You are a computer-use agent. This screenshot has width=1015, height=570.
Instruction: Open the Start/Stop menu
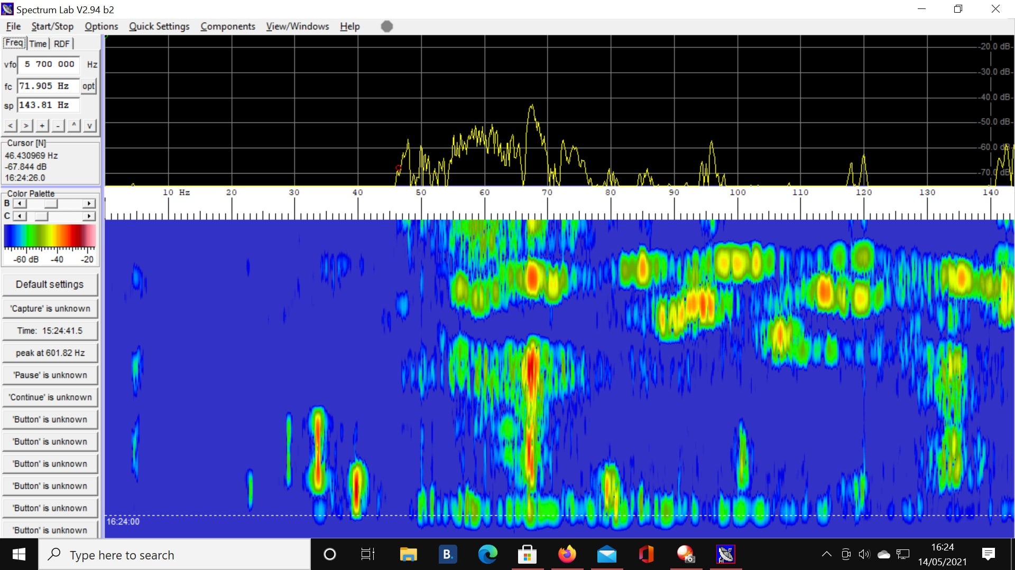click(52, 26)
